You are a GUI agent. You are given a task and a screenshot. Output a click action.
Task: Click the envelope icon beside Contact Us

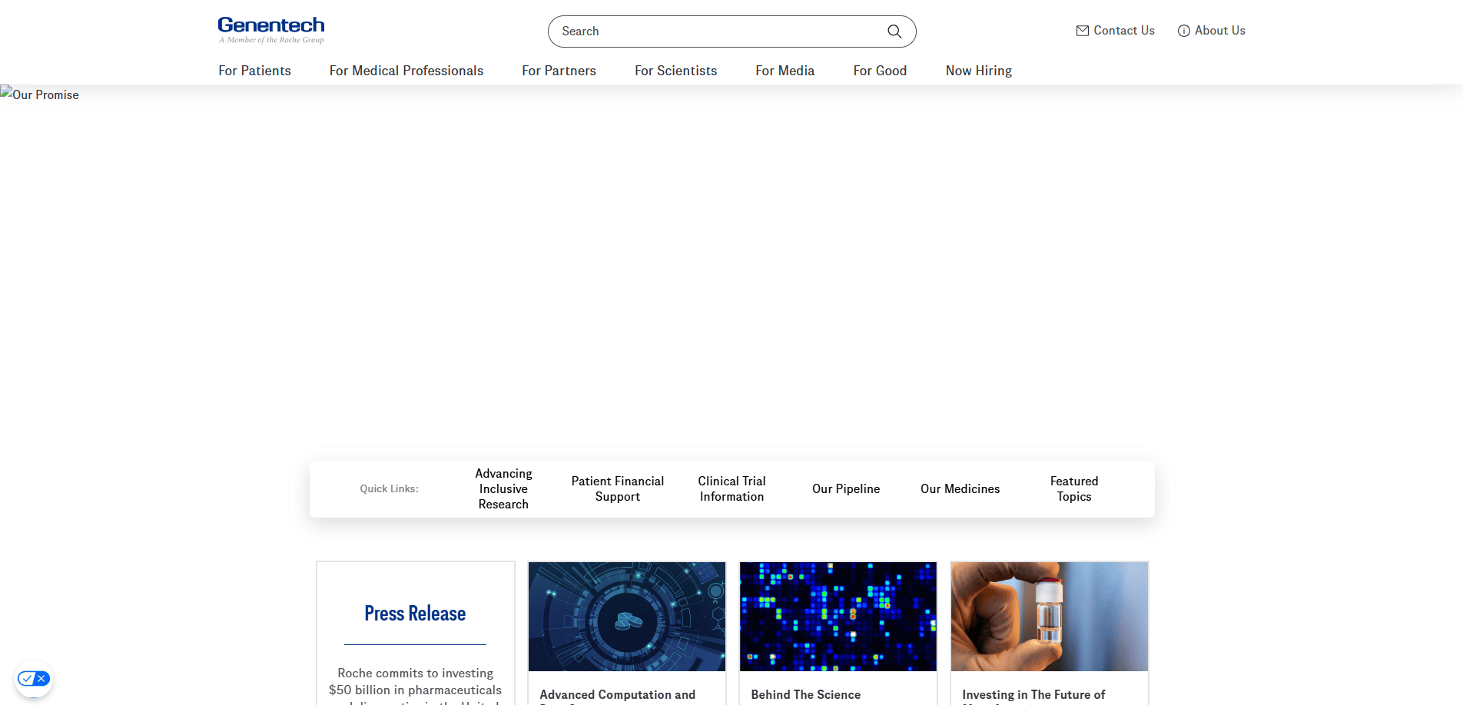[1081, 31]
